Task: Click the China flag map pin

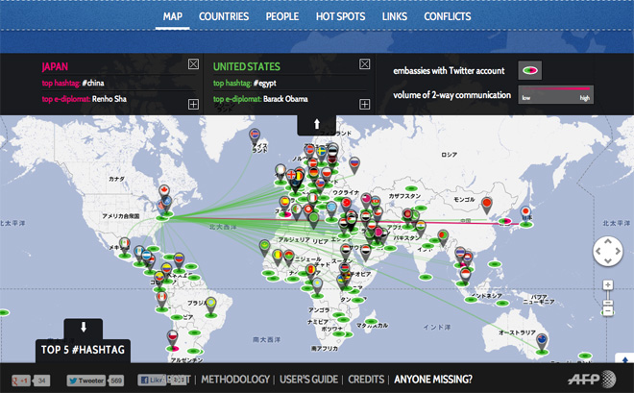Action: [x=487, y=204]
